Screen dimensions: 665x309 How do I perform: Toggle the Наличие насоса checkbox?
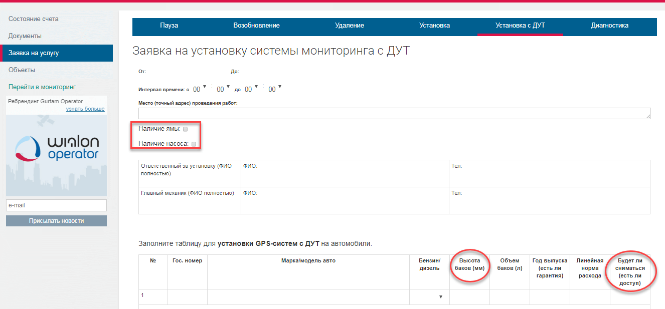click(x=194, y=144)
